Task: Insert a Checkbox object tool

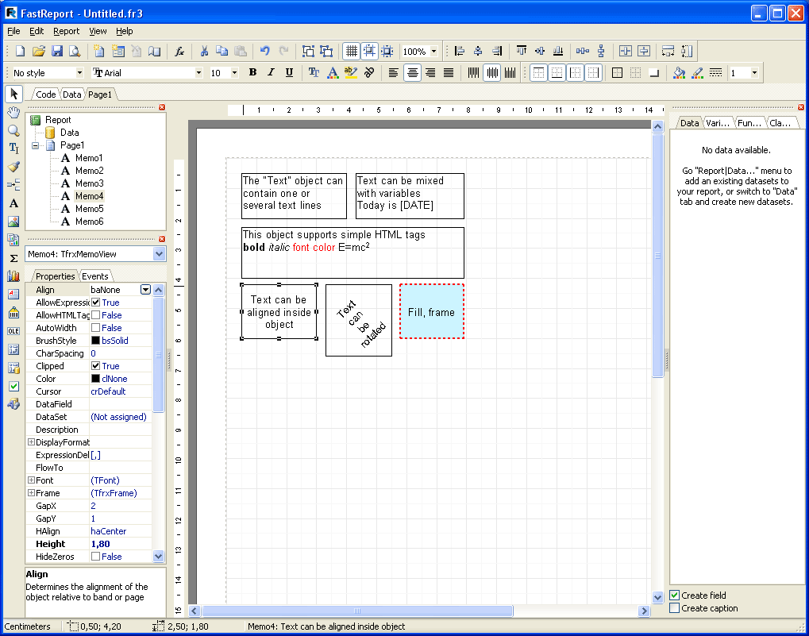Action: tap(14, 386)
